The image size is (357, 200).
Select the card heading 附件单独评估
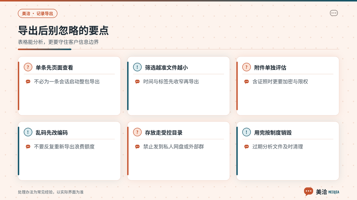click(x=270, y=68)
